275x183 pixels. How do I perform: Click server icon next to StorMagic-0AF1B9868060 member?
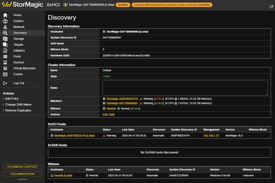coord(104,103)
